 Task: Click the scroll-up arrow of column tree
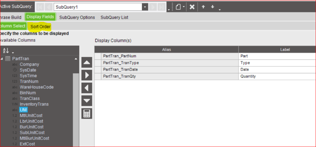click(x=76, y=59)
